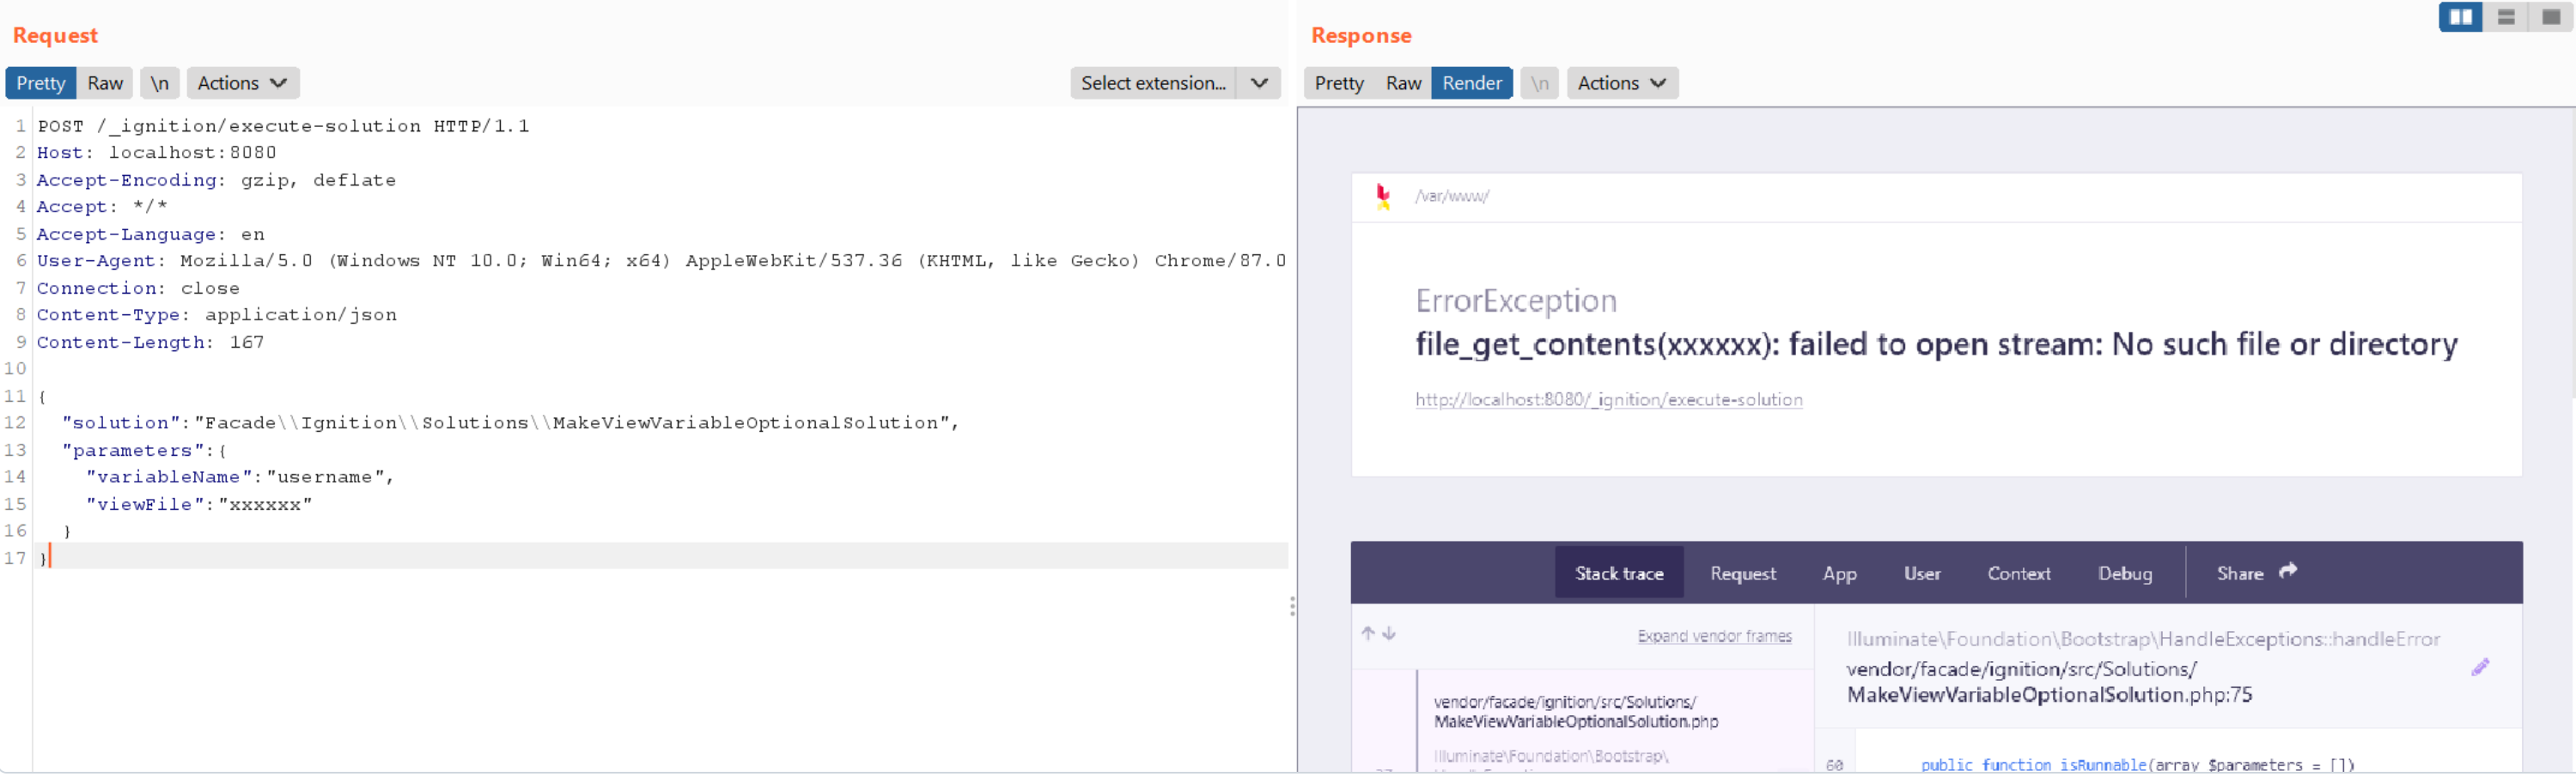Click the Expand vendor frames link

[1714, 636]
